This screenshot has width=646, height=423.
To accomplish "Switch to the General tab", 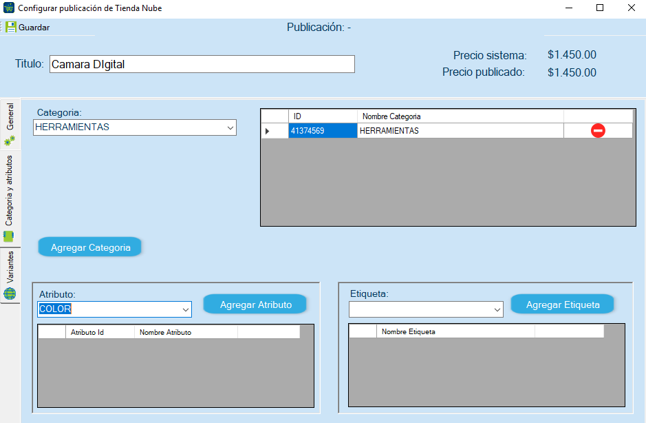I will tap(10, 124).
